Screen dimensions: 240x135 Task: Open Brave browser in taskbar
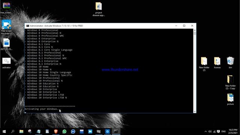56,132
